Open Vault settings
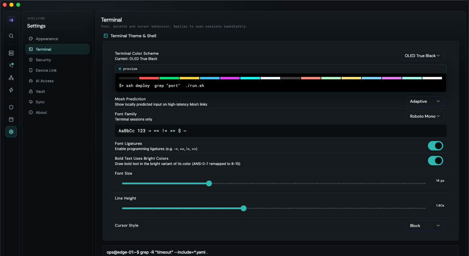469x256 pixels. [58, 91]
